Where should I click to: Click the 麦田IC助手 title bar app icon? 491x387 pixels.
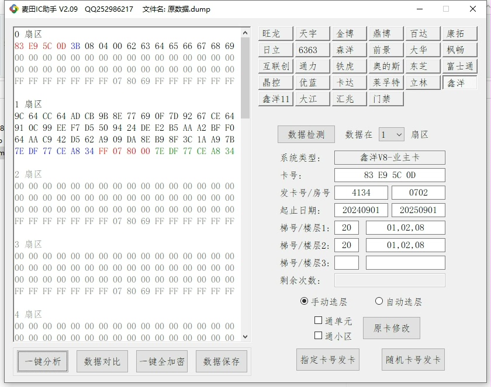(14, 9)
